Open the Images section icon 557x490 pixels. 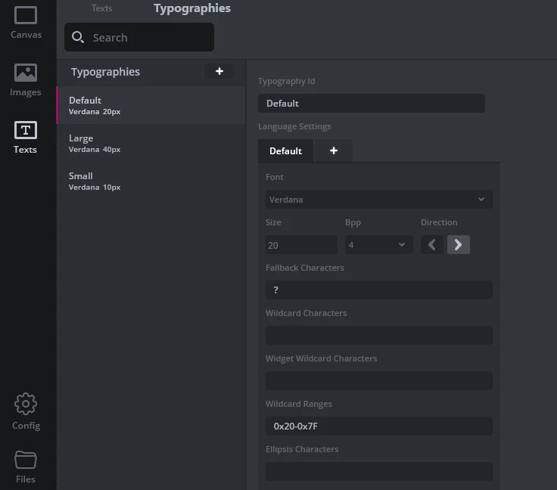(x=26, y=73)
